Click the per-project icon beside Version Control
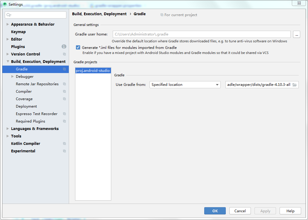Image resolution: width=308 pixels, height=220 pixels. pyautogui.click(x=64, y=54)
